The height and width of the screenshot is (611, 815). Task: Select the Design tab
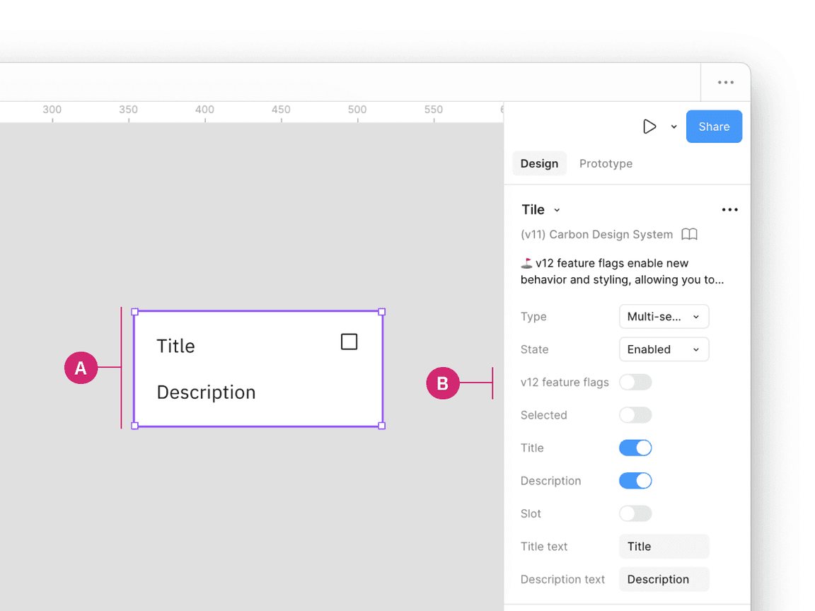pos(539,163)
